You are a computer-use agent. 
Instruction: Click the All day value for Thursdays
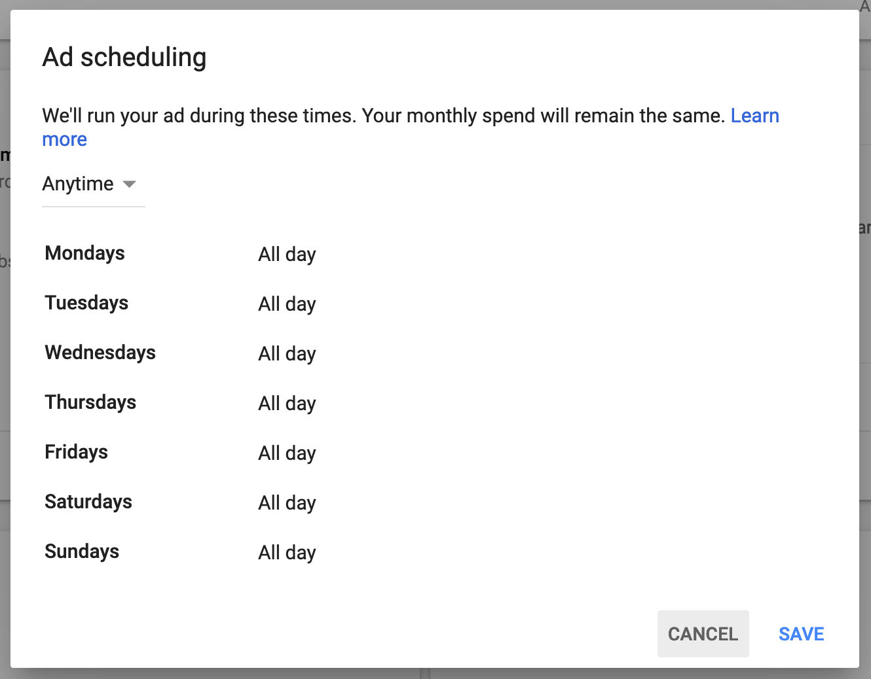[x=287, y=404]
